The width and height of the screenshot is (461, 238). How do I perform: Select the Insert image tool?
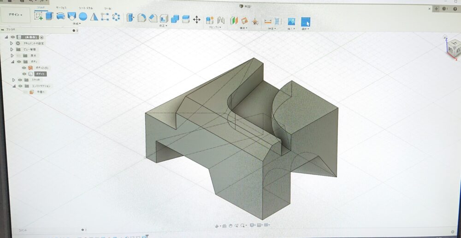291,22
